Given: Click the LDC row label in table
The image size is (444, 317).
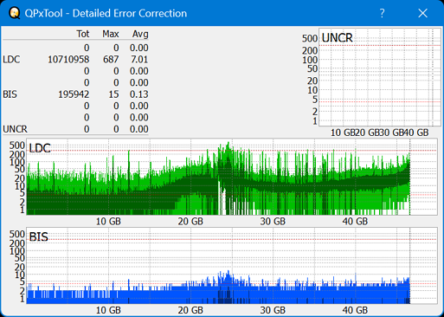Looking at the screenshot, I should tap(11, 60).
